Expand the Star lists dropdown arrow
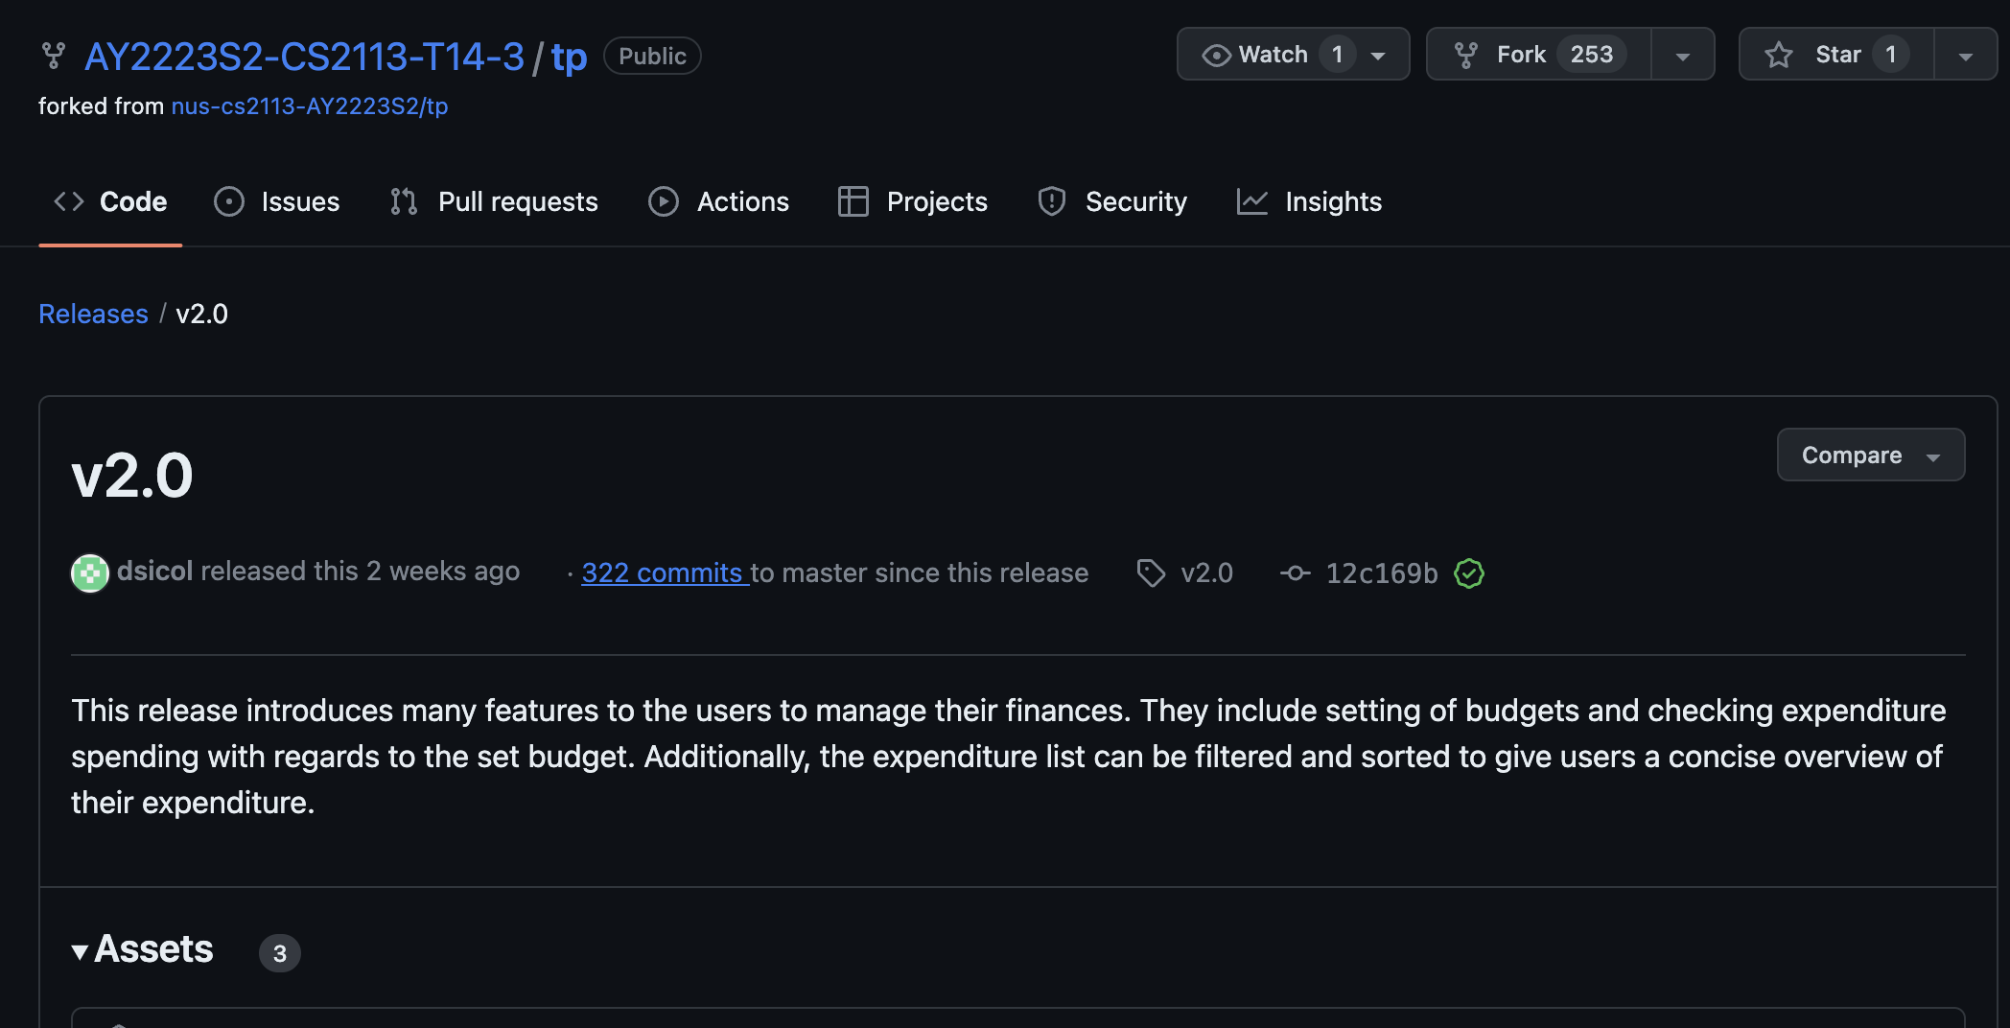 pos(1966,56)
